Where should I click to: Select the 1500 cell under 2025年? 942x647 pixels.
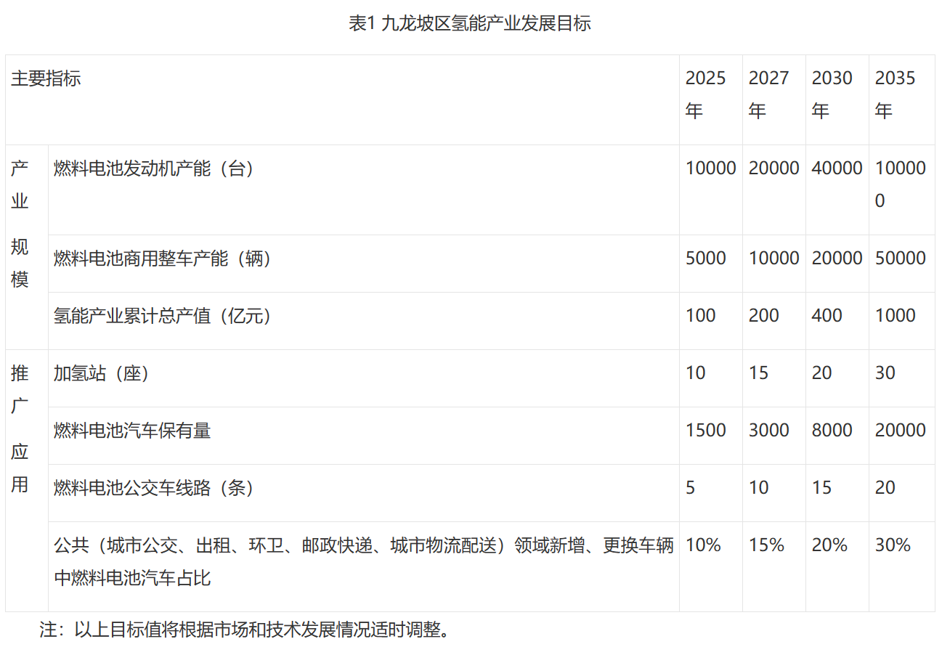(710, 436)
